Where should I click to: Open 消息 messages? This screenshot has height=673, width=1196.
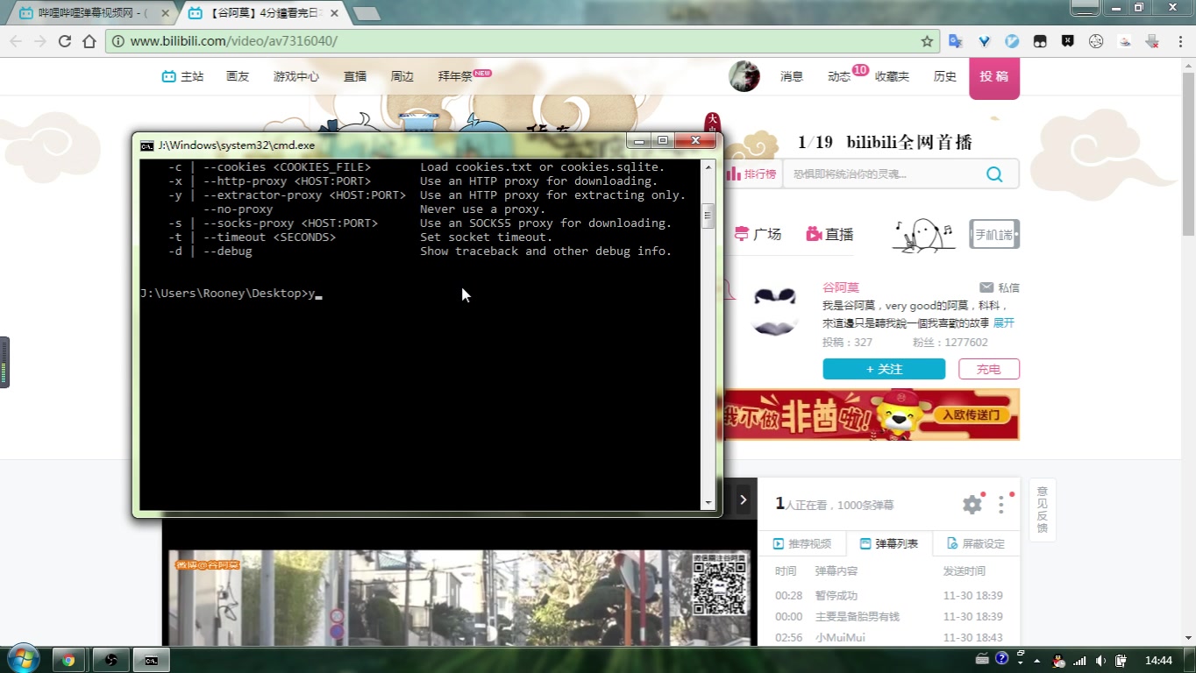792,76
